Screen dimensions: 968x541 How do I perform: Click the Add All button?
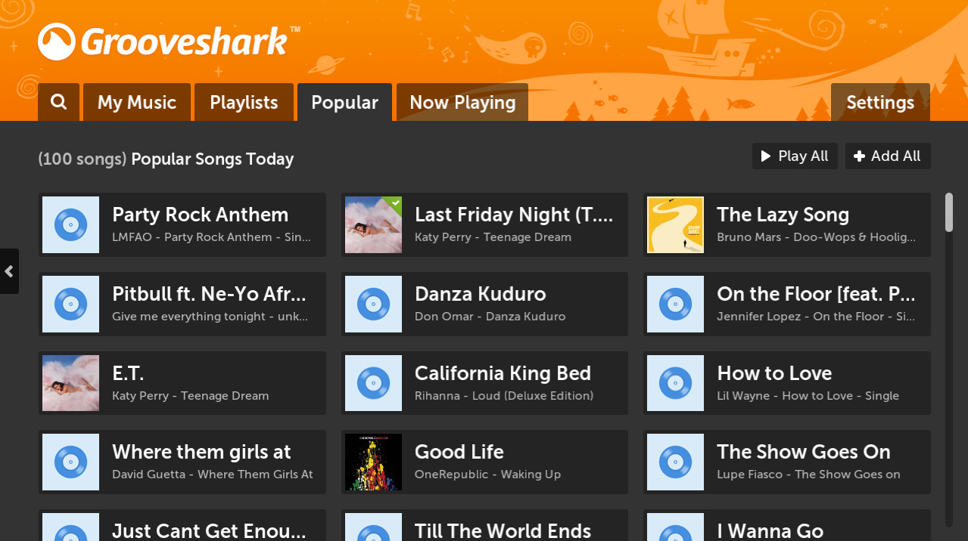(x=888, y=156)
